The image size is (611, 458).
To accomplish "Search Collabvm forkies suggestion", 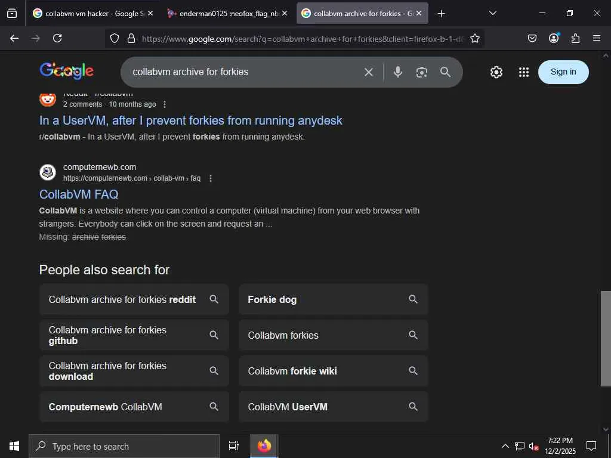I will pyautogui.click(x=333, y=335).
